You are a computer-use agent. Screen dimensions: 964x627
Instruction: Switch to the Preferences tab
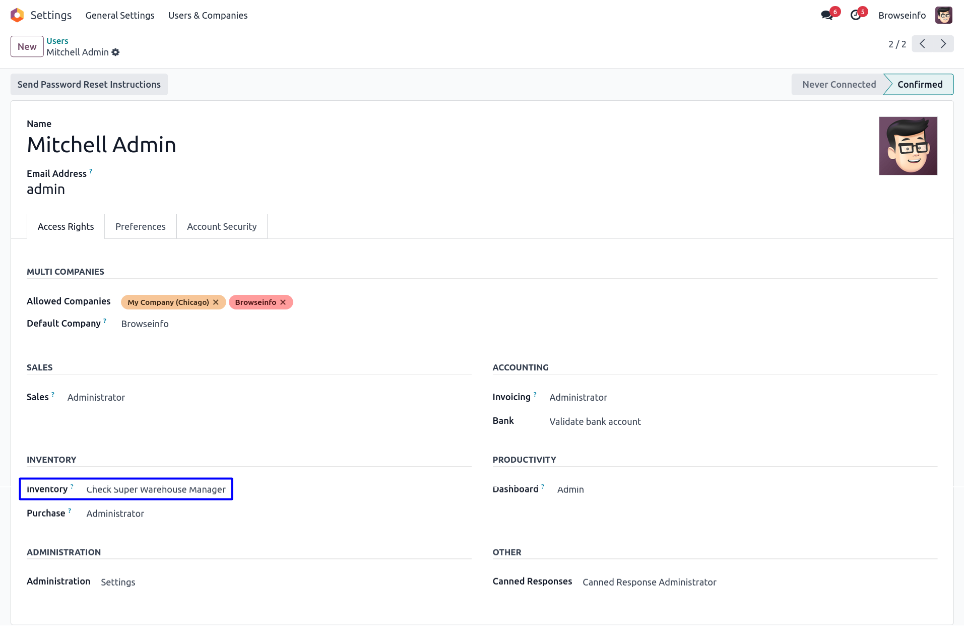pos(140,226)
